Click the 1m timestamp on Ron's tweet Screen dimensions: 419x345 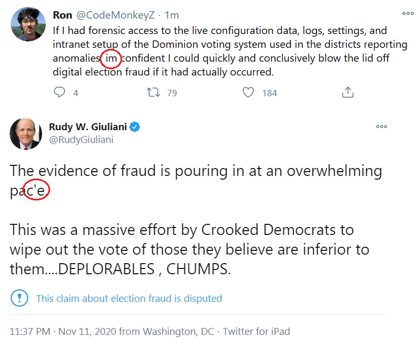(172, 15)
